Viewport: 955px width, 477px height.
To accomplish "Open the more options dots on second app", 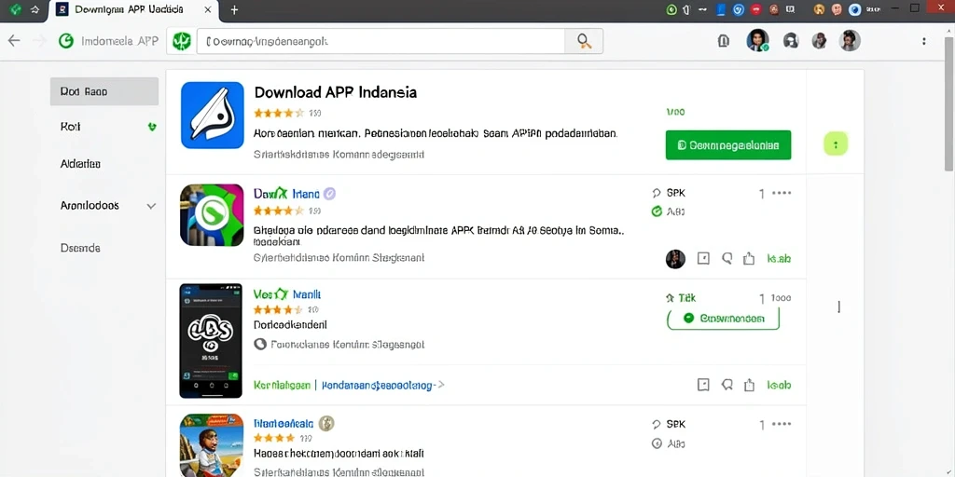I will 782,193.
